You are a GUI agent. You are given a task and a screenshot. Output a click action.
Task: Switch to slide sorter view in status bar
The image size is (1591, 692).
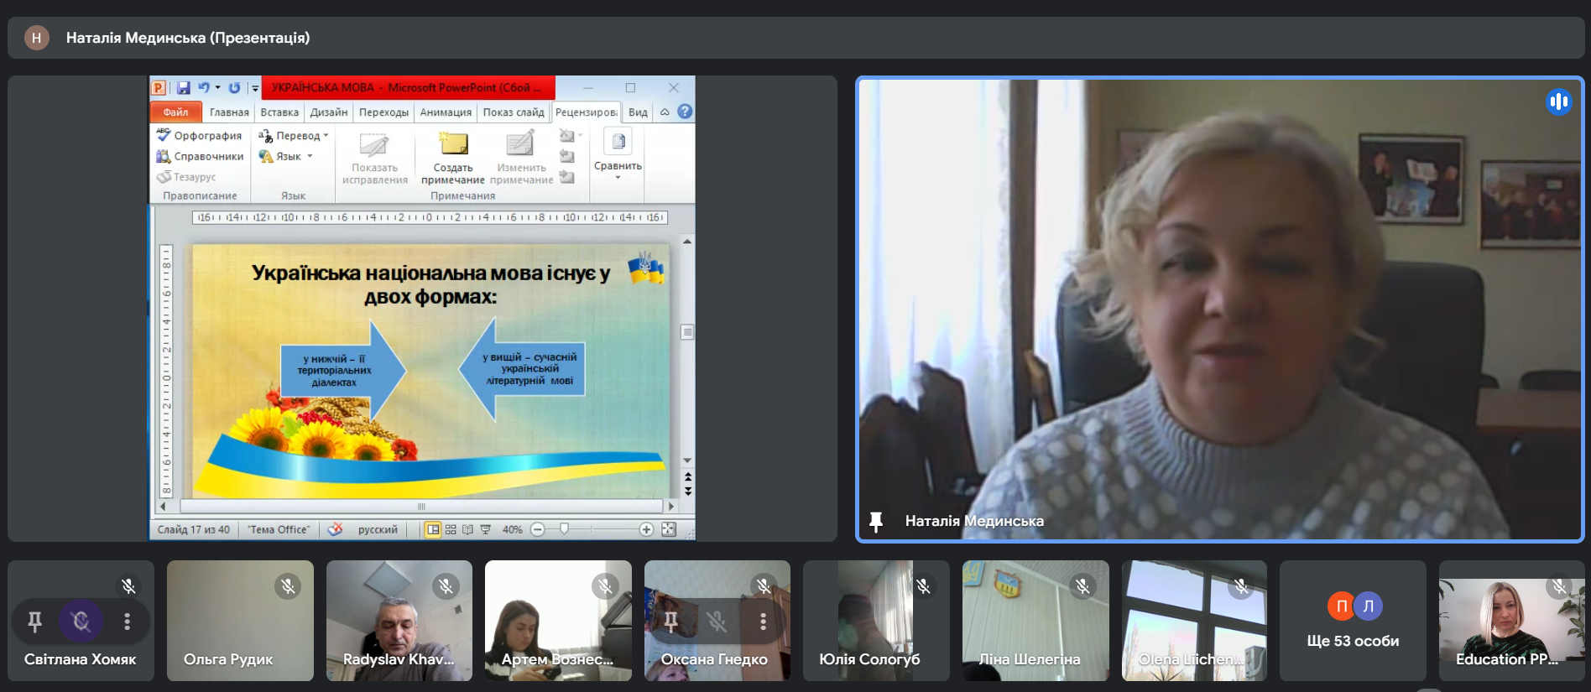tap(451, 529)
